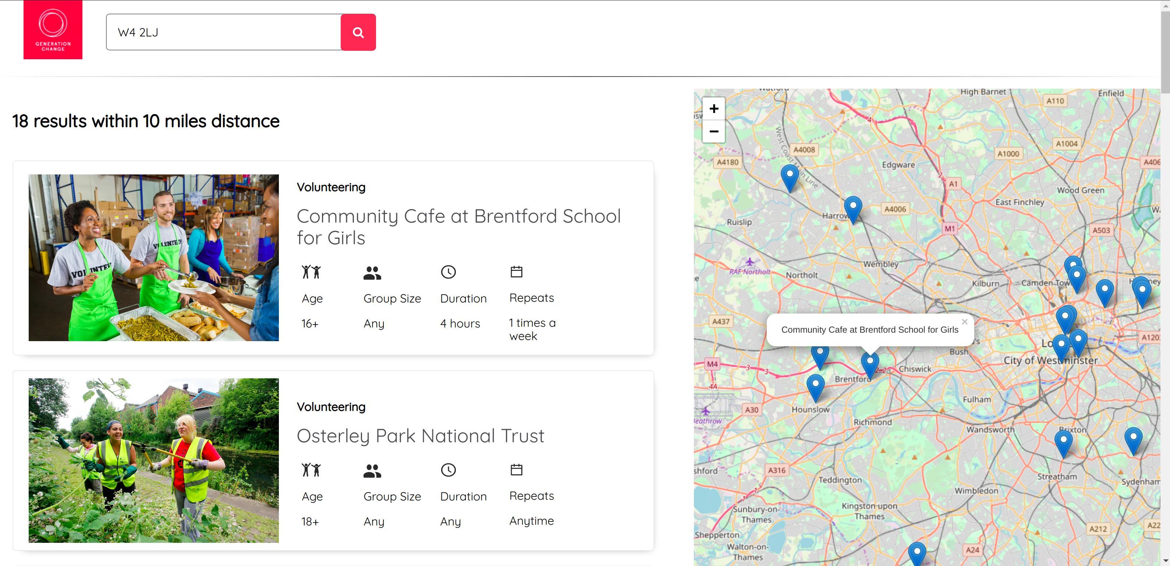
Task: Click the red search magnifier button
Action: [x=358, y=32]
